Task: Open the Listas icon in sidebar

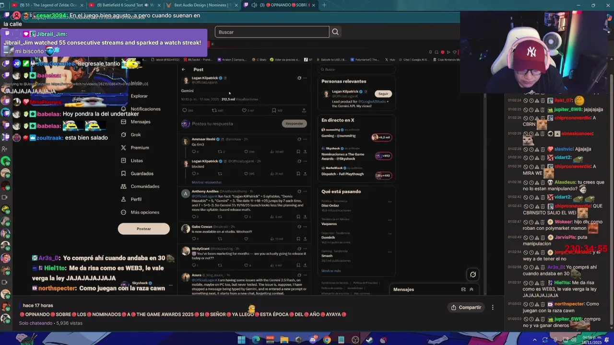Action: coord(123,161)
